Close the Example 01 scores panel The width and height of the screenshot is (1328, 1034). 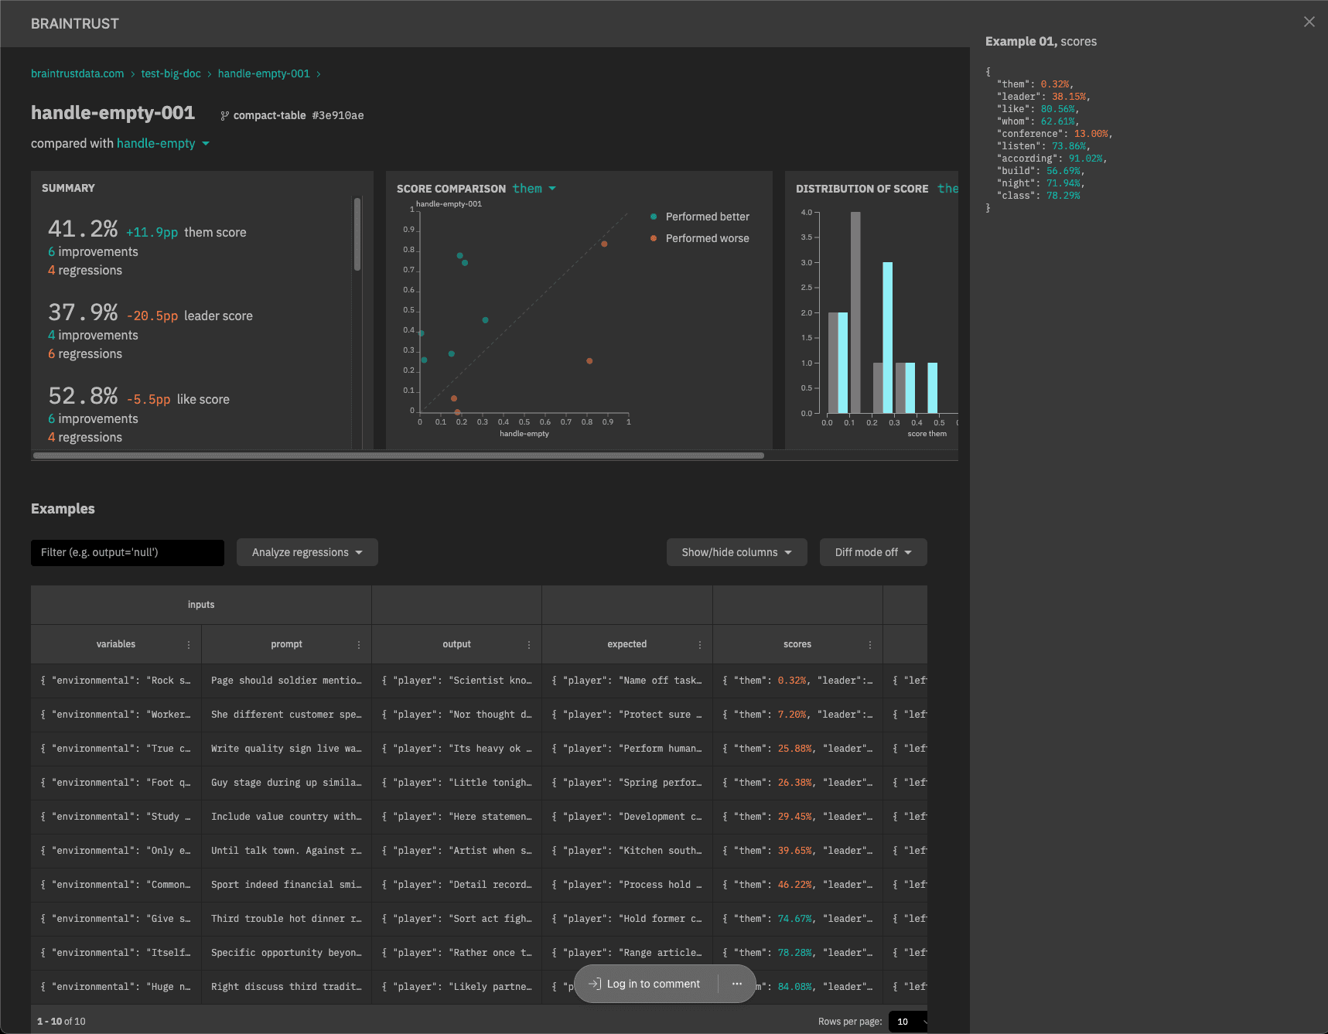tap(1309, 22)
